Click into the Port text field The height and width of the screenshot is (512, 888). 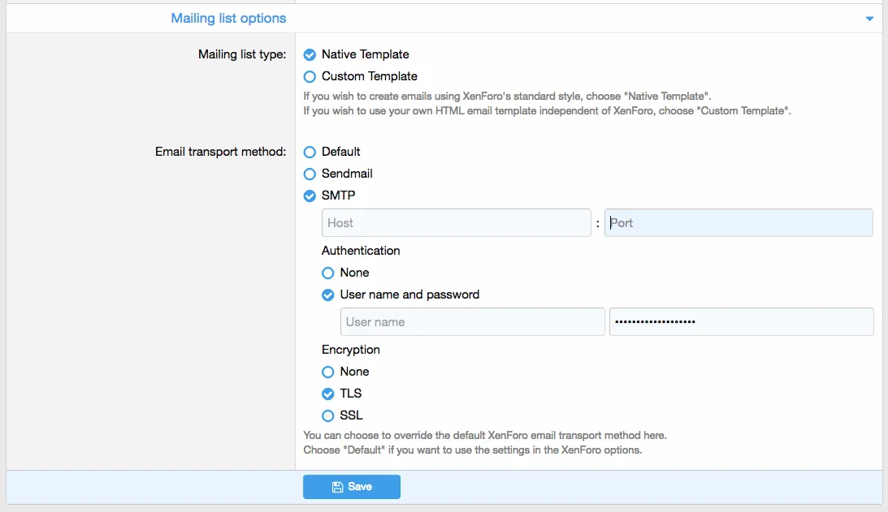pos(738,223)
